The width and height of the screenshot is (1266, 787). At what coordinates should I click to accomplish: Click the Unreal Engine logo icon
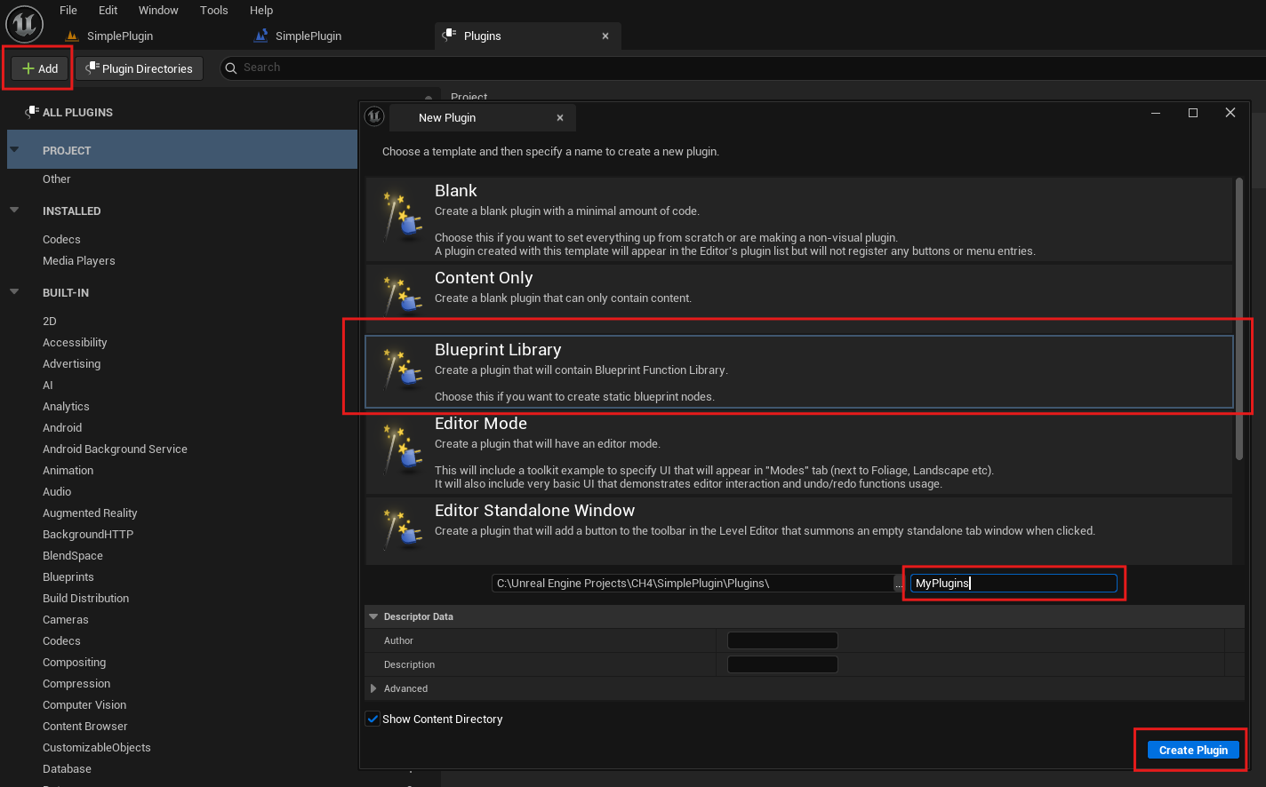coord(25,23)
